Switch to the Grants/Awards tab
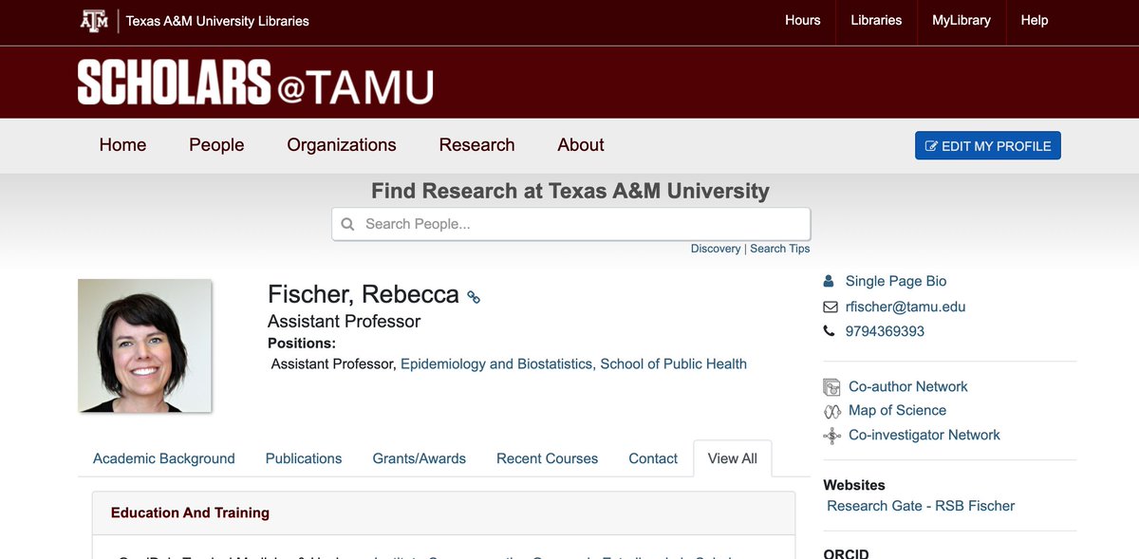This screenshot has width=1139, height=559. coord(420,458)
